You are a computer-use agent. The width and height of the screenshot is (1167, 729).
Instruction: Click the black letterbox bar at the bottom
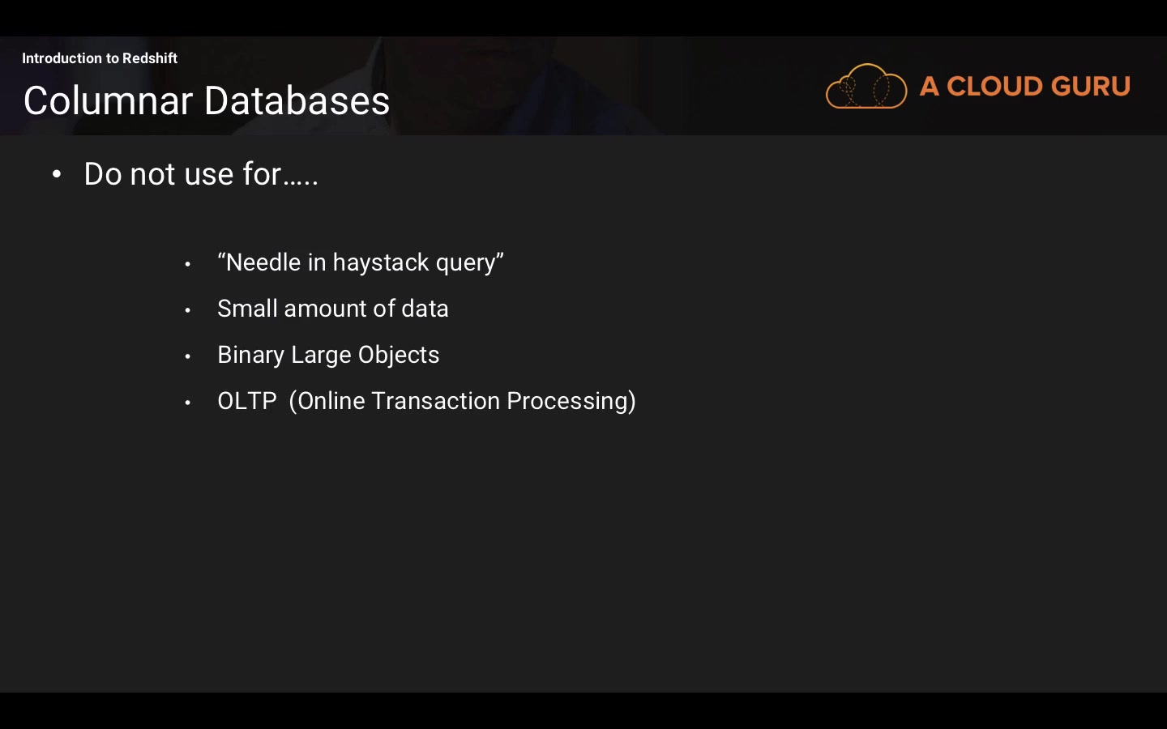point(583,710)
